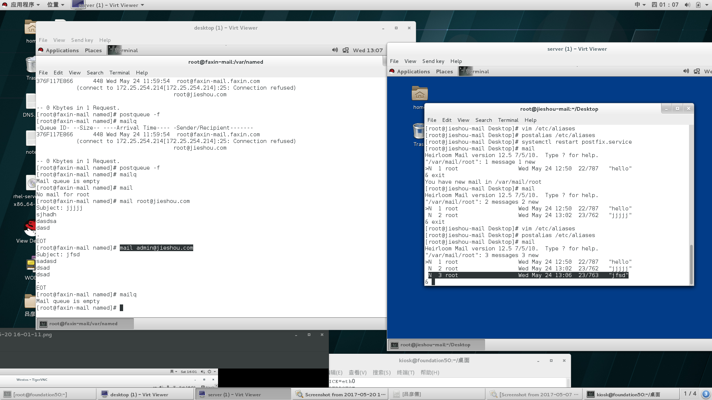Screen dimensions: 712x400
Task: Open Edit menu in jieshou-mail terminal
Action: coord(447,120)
